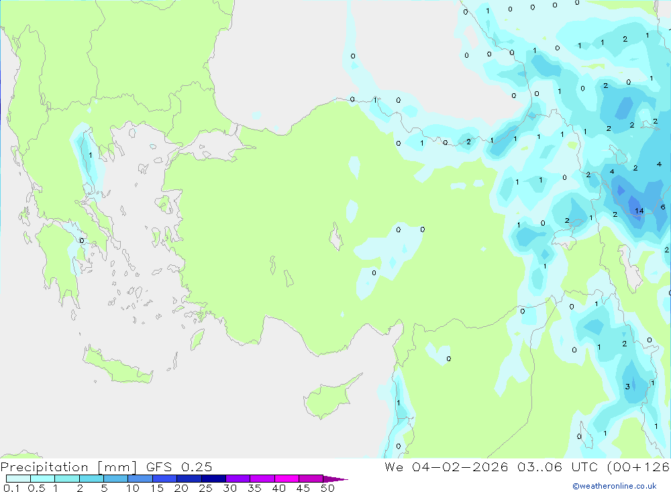671x492 pixels.
Task: Click the '(00+126' forecast run text
Action: [638, 466]
